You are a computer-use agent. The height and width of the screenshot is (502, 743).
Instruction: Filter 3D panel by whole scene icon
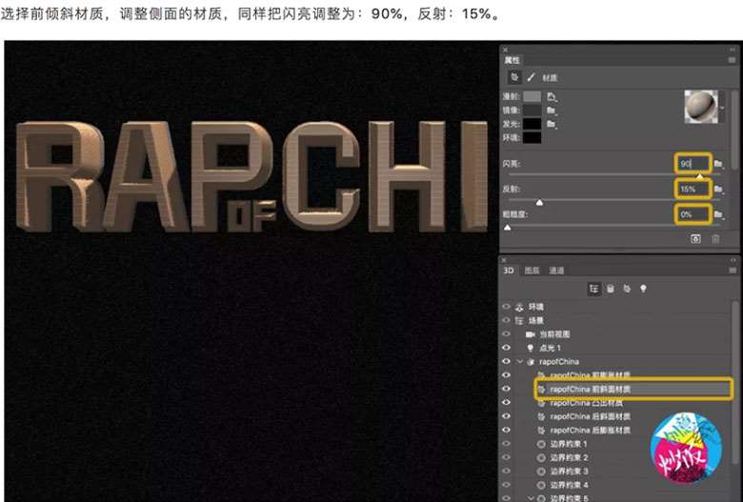(593, 289)
